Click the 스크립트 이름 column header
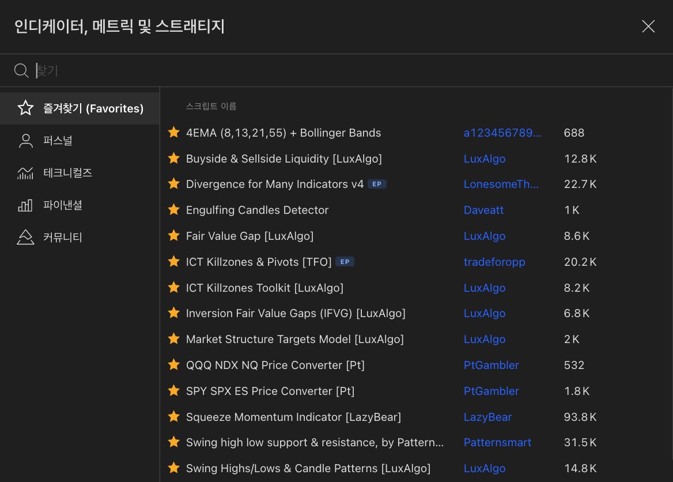The height and width of the screenshot is (482, 673). [x=211, y=106]
